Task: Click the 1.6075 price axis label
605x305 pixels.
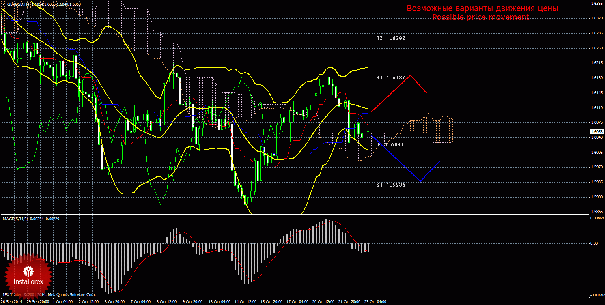Action: [x=596, y=122]
